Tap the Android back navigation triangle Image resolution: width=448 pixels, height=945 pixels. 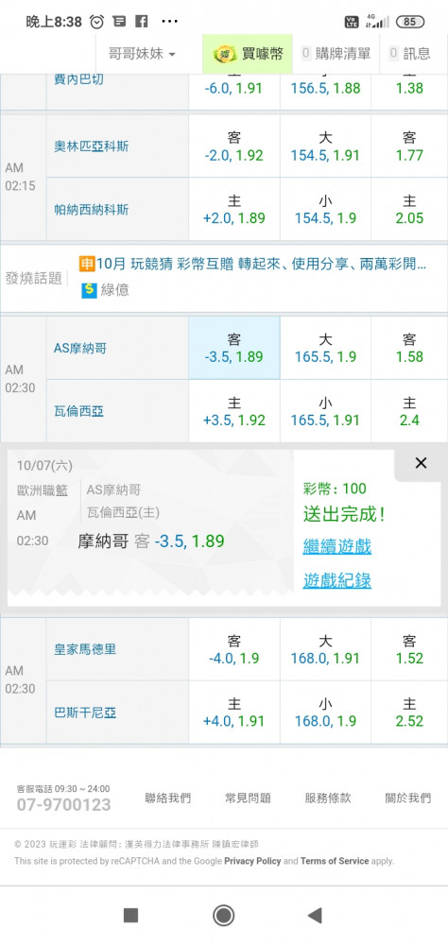(315, 916)
